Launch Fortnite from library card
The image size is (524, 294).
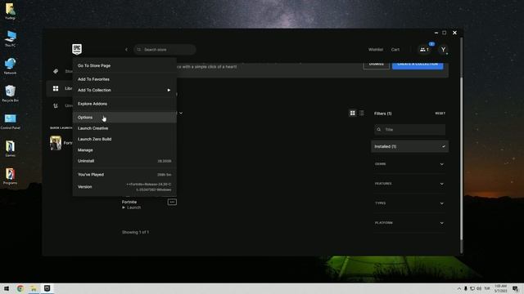(x=131, y=207)
